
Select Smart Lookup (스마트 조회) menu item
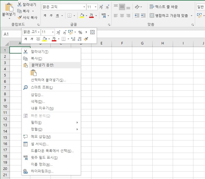tap(51, 87)
